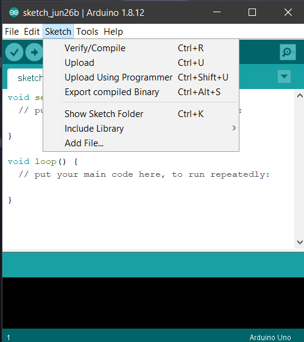The image size is (304, 342).
Task: Open the Tools menu
Action: point(87,32)
